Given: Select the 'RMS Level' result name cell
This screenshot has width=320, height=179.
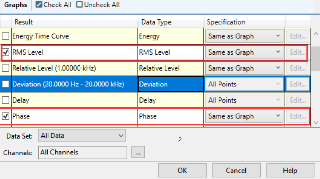Looking at the screenshot, I should coord(74,52).
